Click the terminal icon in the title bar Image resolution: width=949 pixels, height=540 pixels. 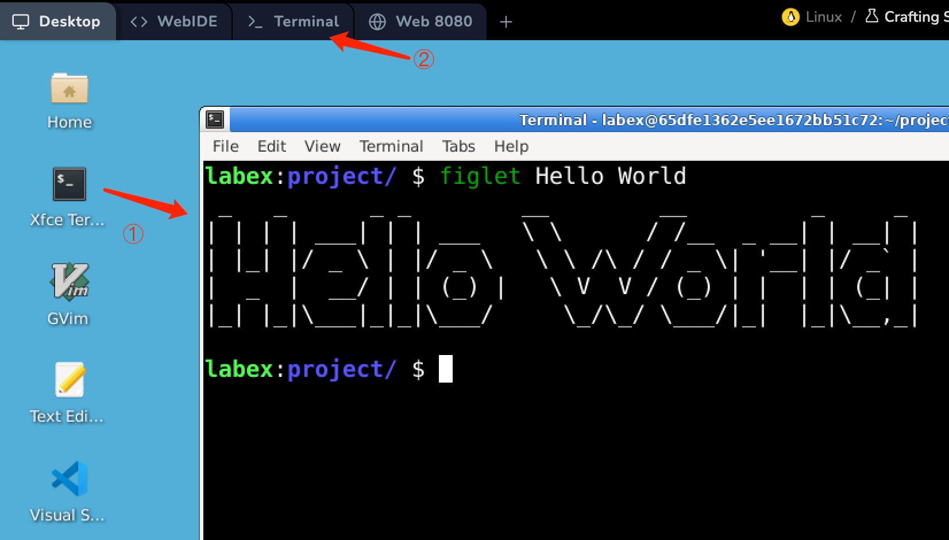(214, 119)
